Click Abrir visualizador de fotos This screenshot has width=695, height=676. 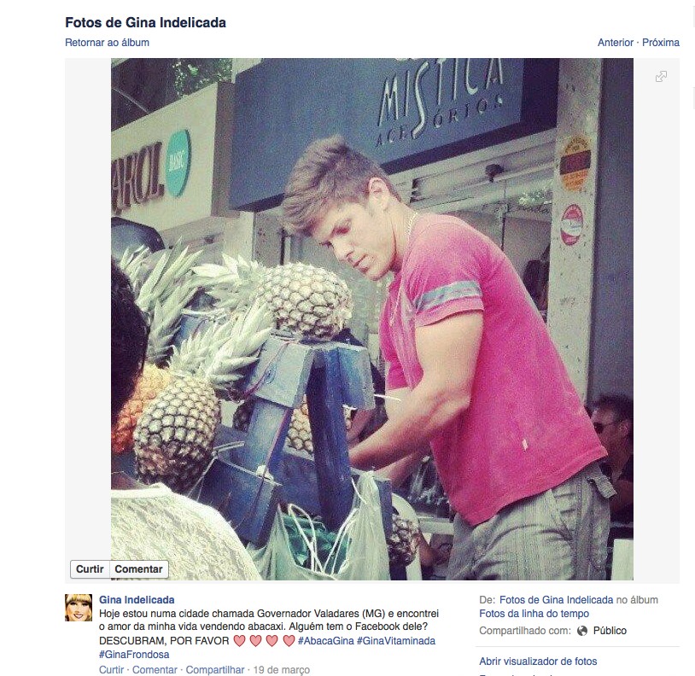click(x=538, y=661)
